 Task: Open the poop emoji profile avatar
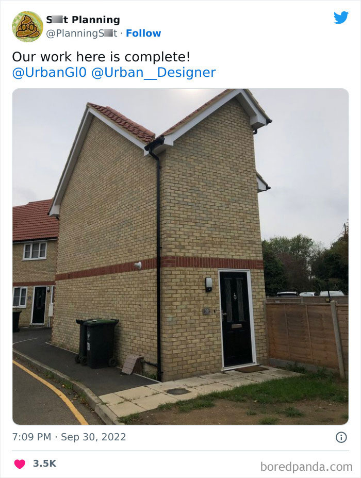pyautogui.click(x=27, y=26)
